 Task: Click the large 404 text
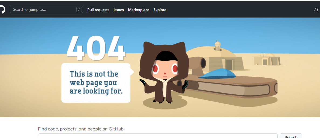pyautogui.click(x=96, y=49)
